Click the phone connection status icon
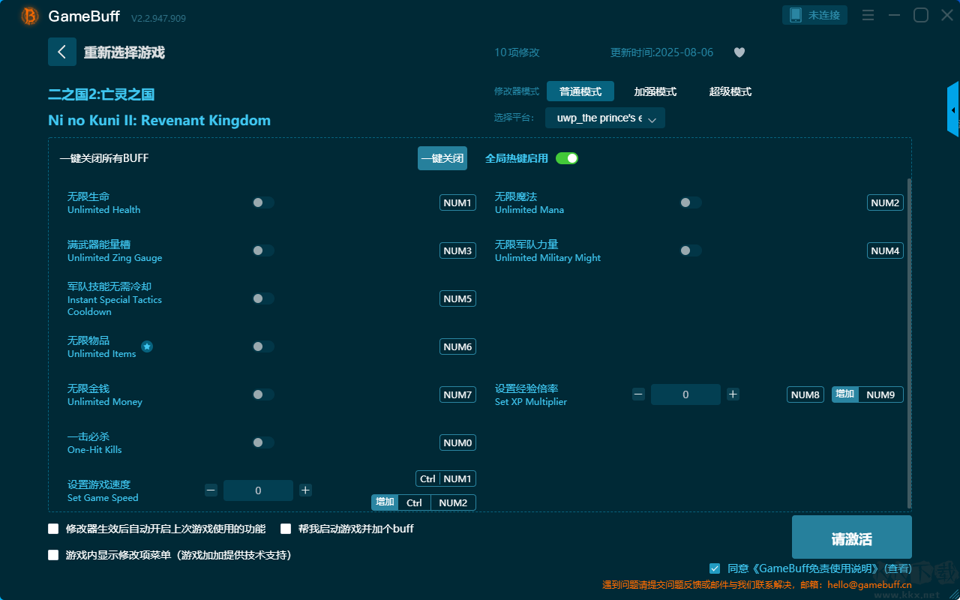 [x=796, y=15]
